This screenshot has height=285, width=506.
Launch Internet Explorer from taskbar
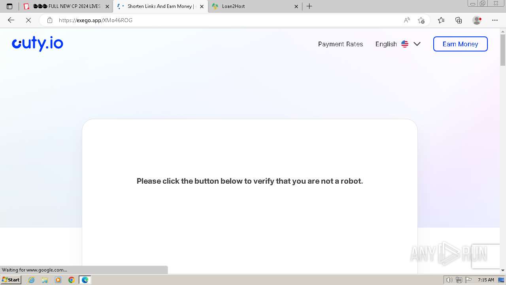[32, 280]
